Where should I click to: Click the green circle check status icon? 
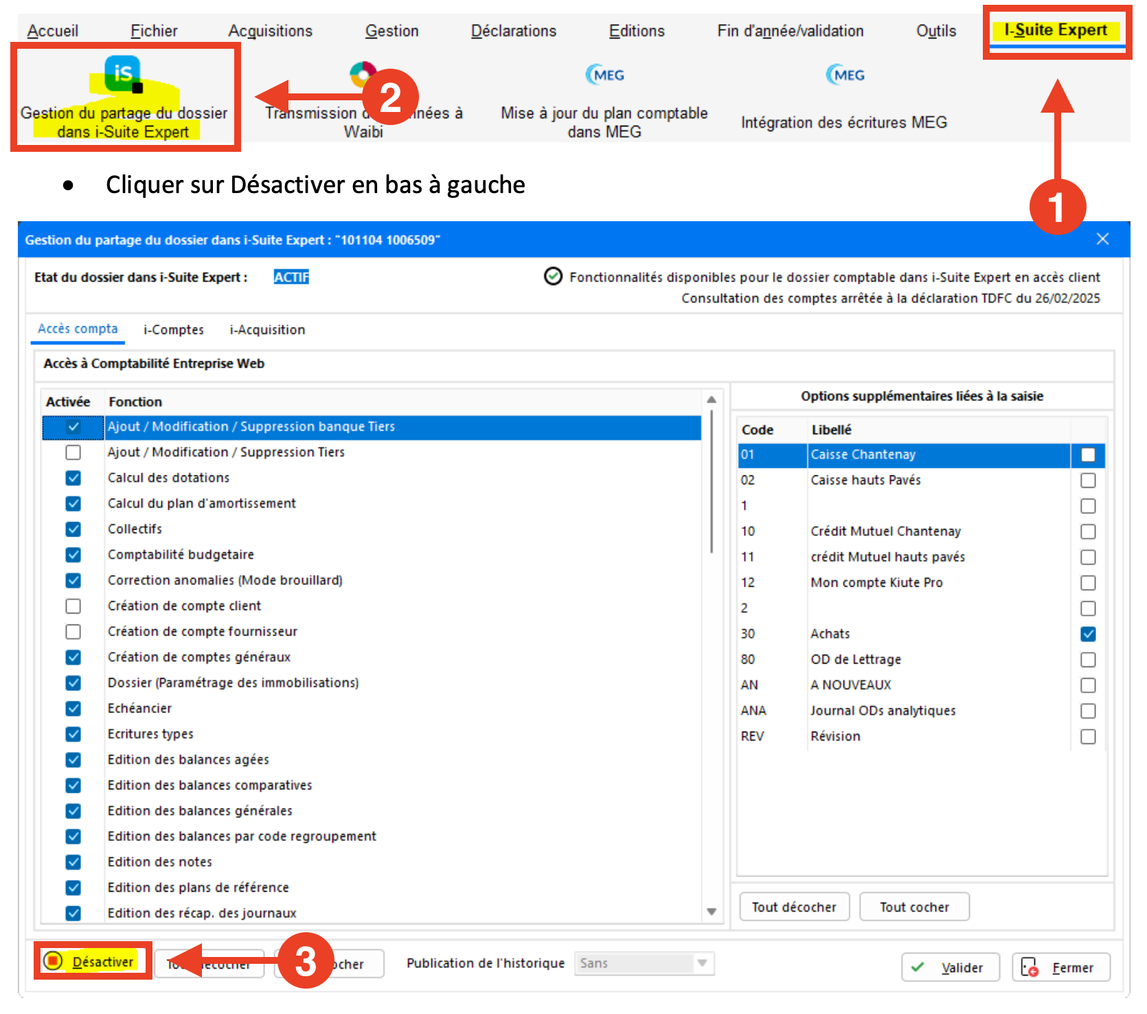pos(553,276)
